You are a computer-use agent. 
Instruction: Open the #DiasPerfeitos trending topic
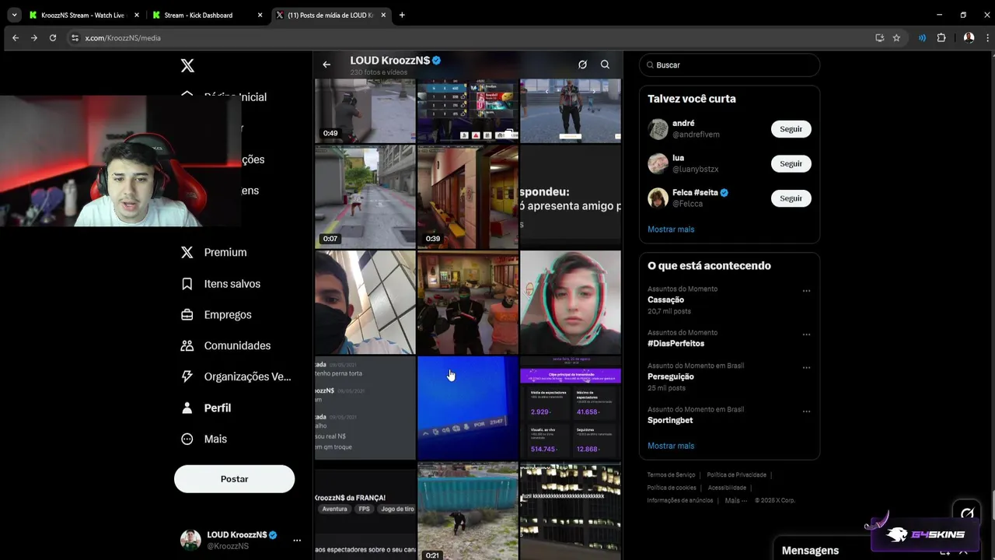676,343
